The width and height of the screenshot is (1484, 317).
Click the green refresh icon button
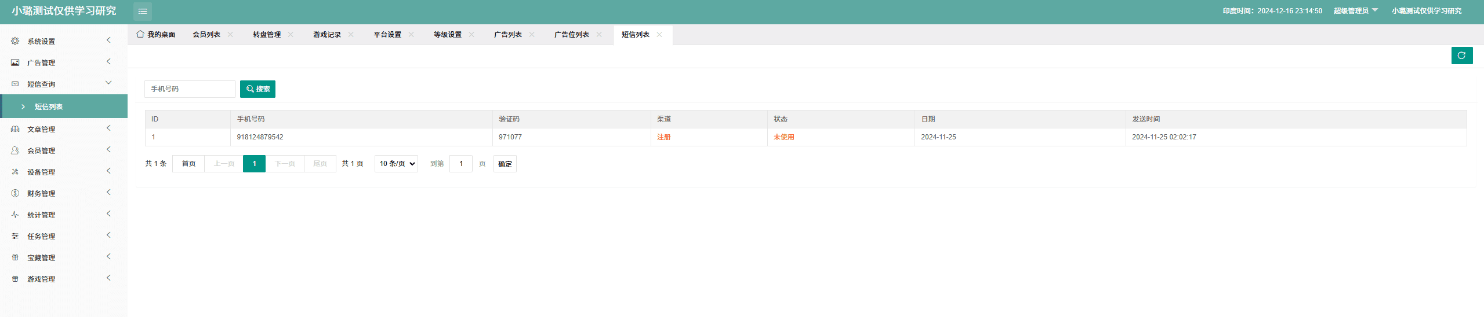(1461, 56)
